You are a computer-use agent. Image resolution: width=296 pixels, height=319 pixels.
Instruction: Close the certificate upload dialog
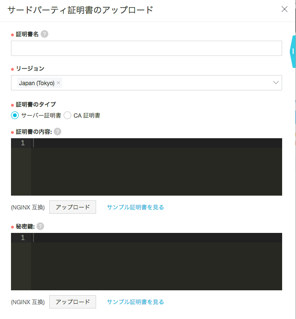pos(284,9)
